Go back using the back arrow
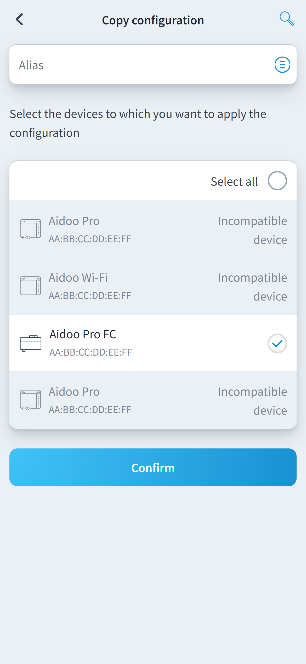This screenshot has width=306, height=664. (x=20, y=19)
